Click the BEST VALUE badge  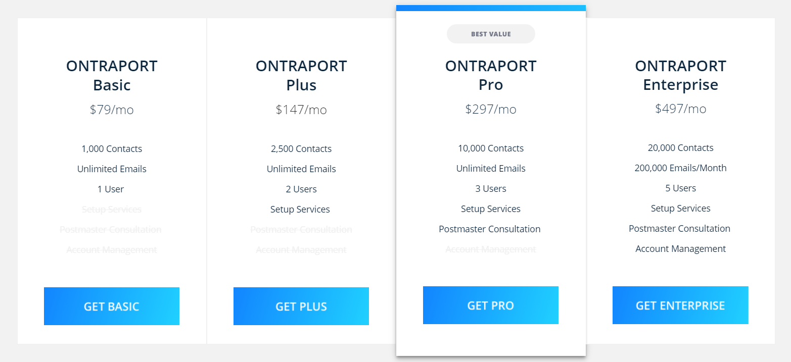click(x=491, y=34)
